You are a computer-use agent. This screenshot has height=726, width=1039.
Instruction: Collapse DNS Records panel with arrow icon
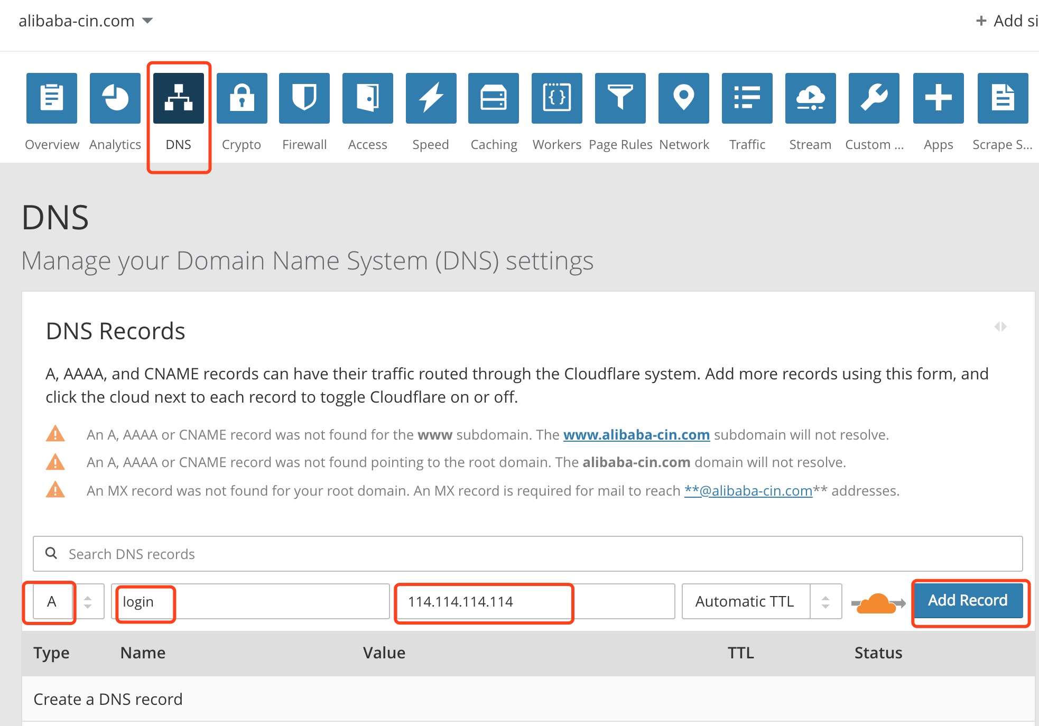(1000, 327)
